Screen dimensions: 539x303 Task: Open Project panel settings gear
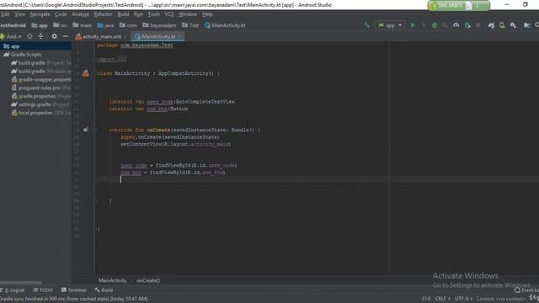click(54, 36)
